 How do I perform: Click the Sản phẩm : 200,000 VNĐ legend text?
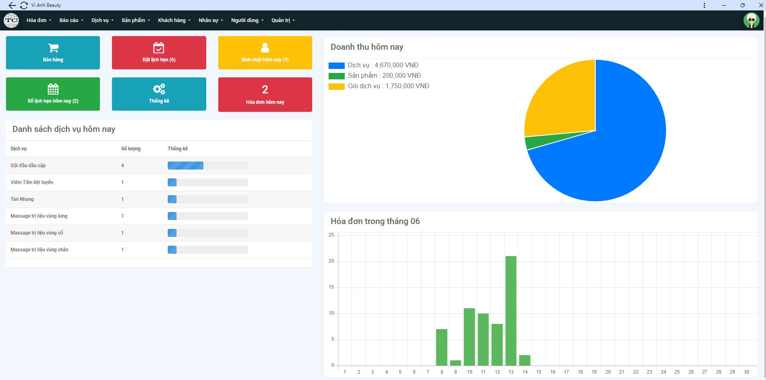(384, 76)
